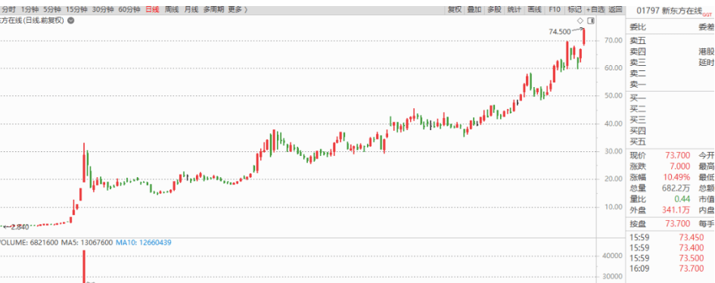
Task: Click the 量比 value 0.44
Action: pyautogui.click(x=682, y=199)
